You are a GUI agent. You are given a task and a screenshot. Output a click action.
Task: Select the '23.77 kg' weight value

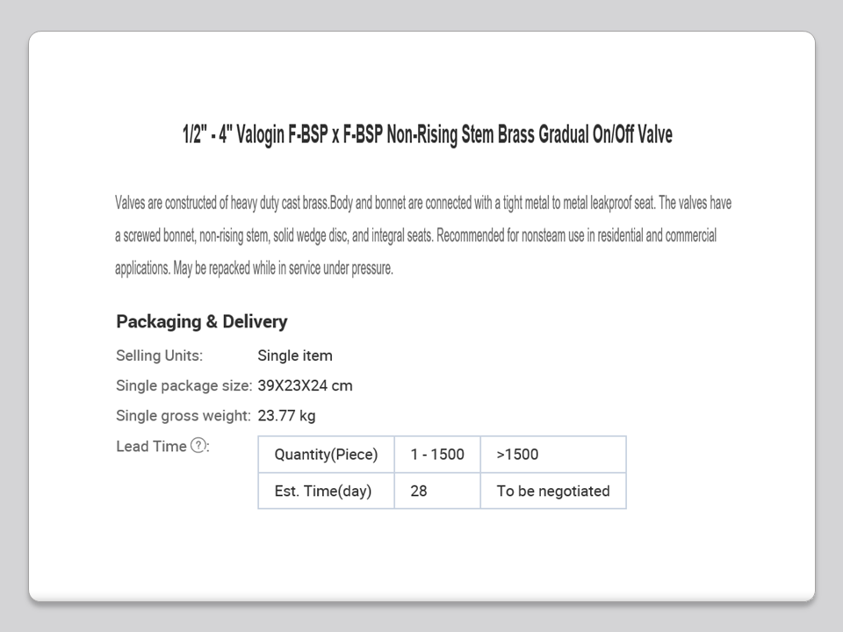286,415
